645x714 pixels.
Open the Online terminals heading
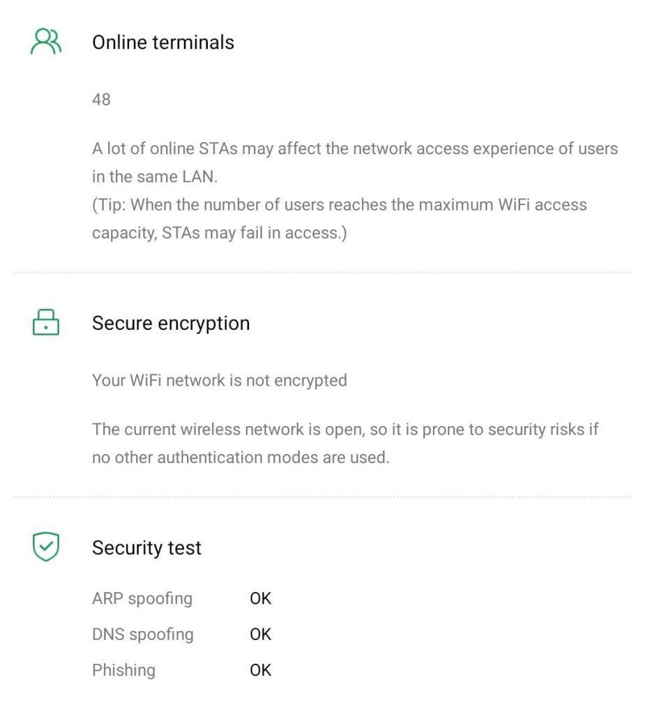tap(163, 42)
